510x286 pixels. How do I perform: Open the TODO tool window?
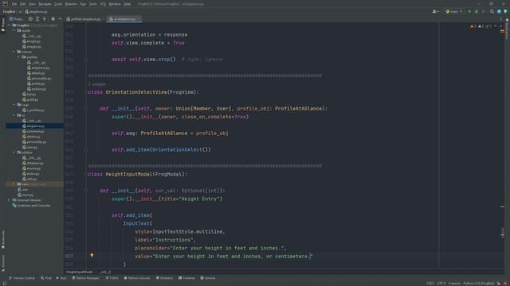pyautogui.click(x=112, y=278)
